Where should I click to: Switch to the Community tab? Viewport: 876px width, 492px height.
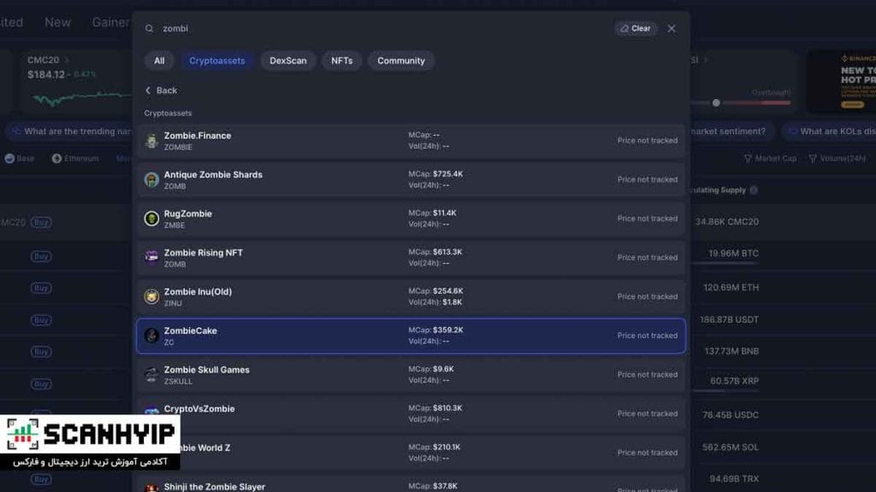pyautogui.click(x=401, y=61)
